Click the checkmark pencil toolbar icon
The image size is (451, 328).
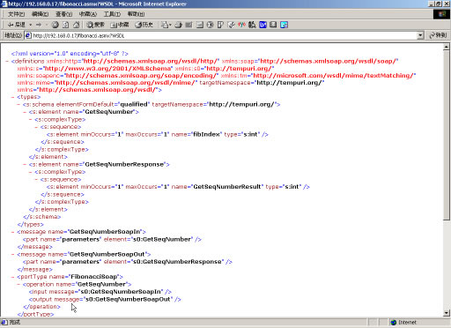coord(232,25)
